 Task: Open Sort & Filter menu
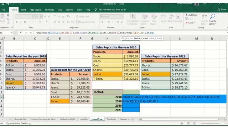click(204, 20)
